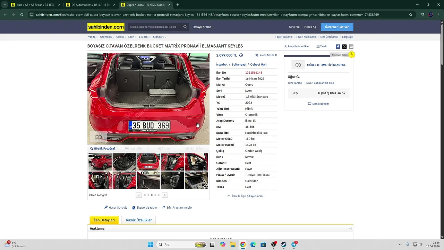This screenshot has height=250, width=444.
Task: Click Cupra breadcrumb
Action: tap(120, 37)
